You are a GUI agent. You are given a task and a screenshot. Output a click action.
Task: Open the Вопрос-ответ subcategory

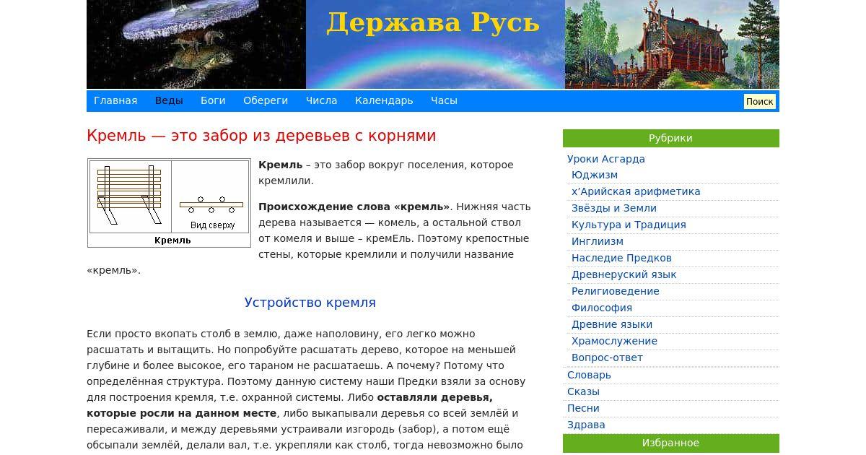(x=607, y=357)
